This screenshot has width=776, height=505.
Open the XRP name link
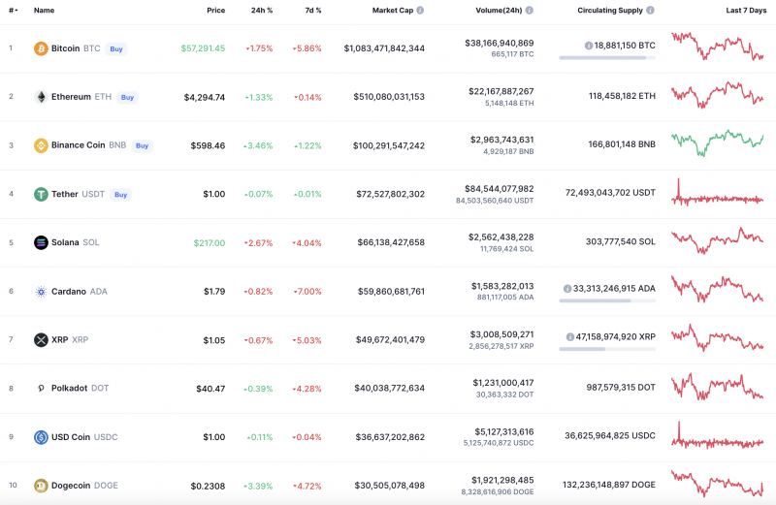[x=70, y=340]
